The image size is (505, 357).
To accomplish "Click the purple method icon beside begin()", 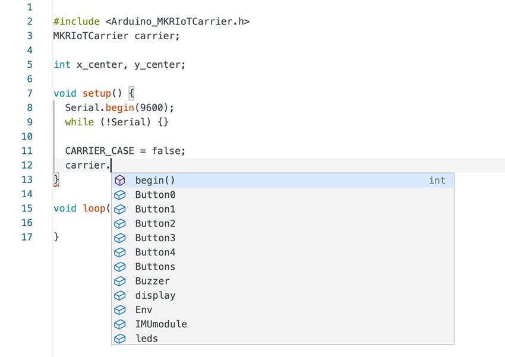I will (120, 181).
